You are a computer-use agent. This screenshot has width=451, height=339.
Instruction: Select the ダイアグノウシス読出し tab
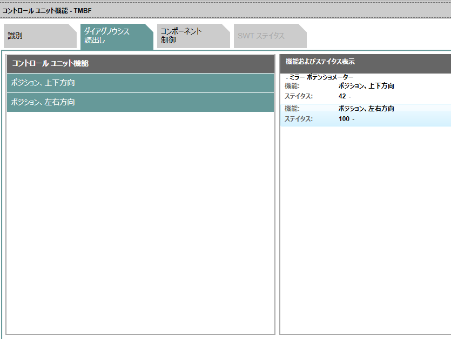pos(117,36)
